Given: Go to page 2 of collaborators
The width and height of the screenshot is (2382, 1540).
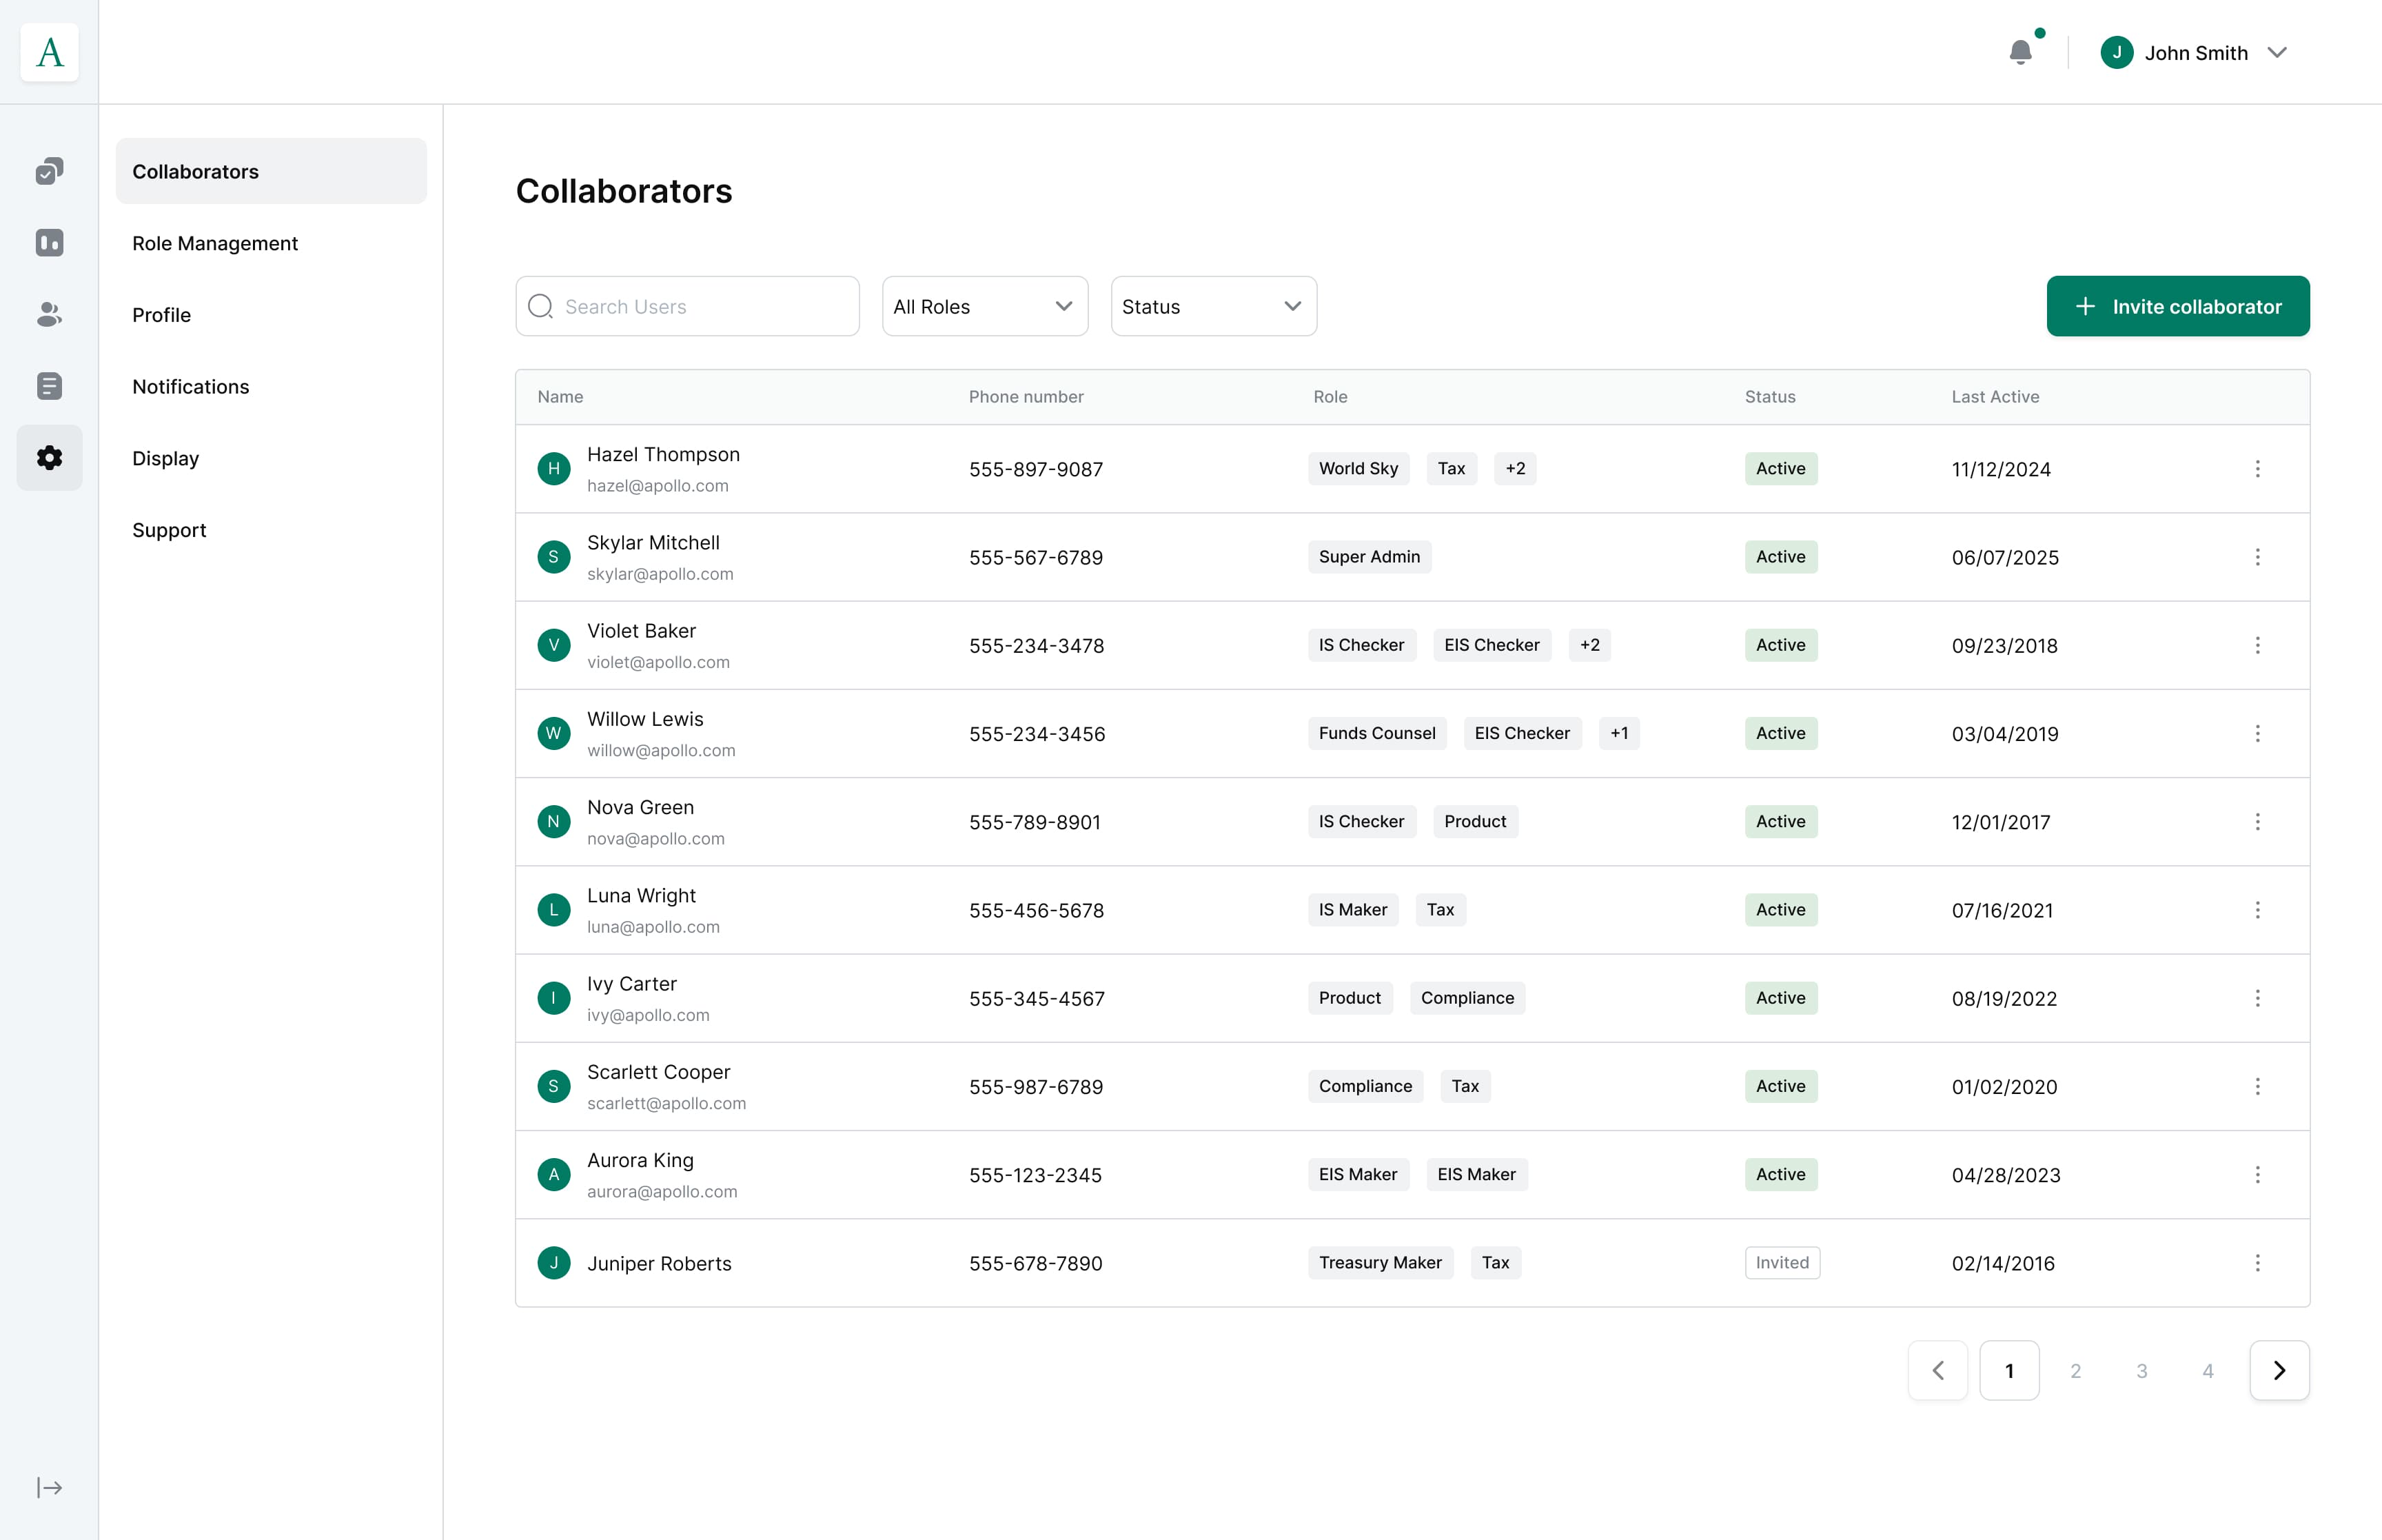Looking at the screenshot, I should 2075,1370.
